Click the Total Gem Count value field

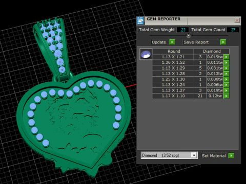click(x=233, y=30)
